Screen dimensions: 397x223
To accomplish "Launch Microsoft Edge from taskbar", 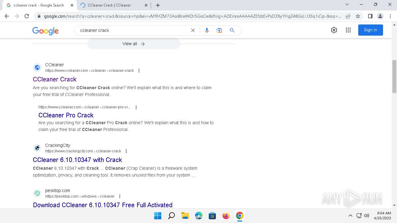I will (x=199, y=216).
